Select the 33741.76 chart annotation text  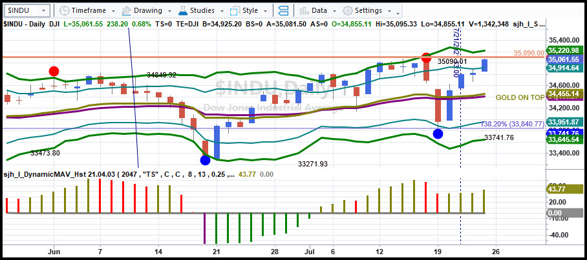click(x=499, y=137)
